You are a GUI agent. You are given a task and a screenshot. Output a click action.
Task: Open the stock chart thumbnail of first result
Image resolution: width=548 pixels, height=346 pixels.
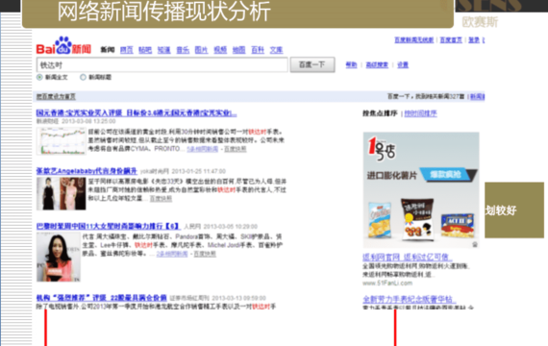click(x=62, y=141)
